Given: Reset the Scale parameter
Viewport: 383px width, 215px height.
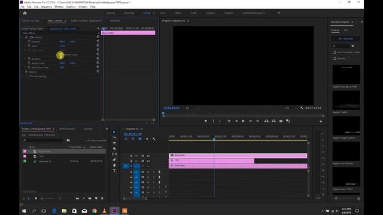Looking at the screenshot, I should coord(98,45).
